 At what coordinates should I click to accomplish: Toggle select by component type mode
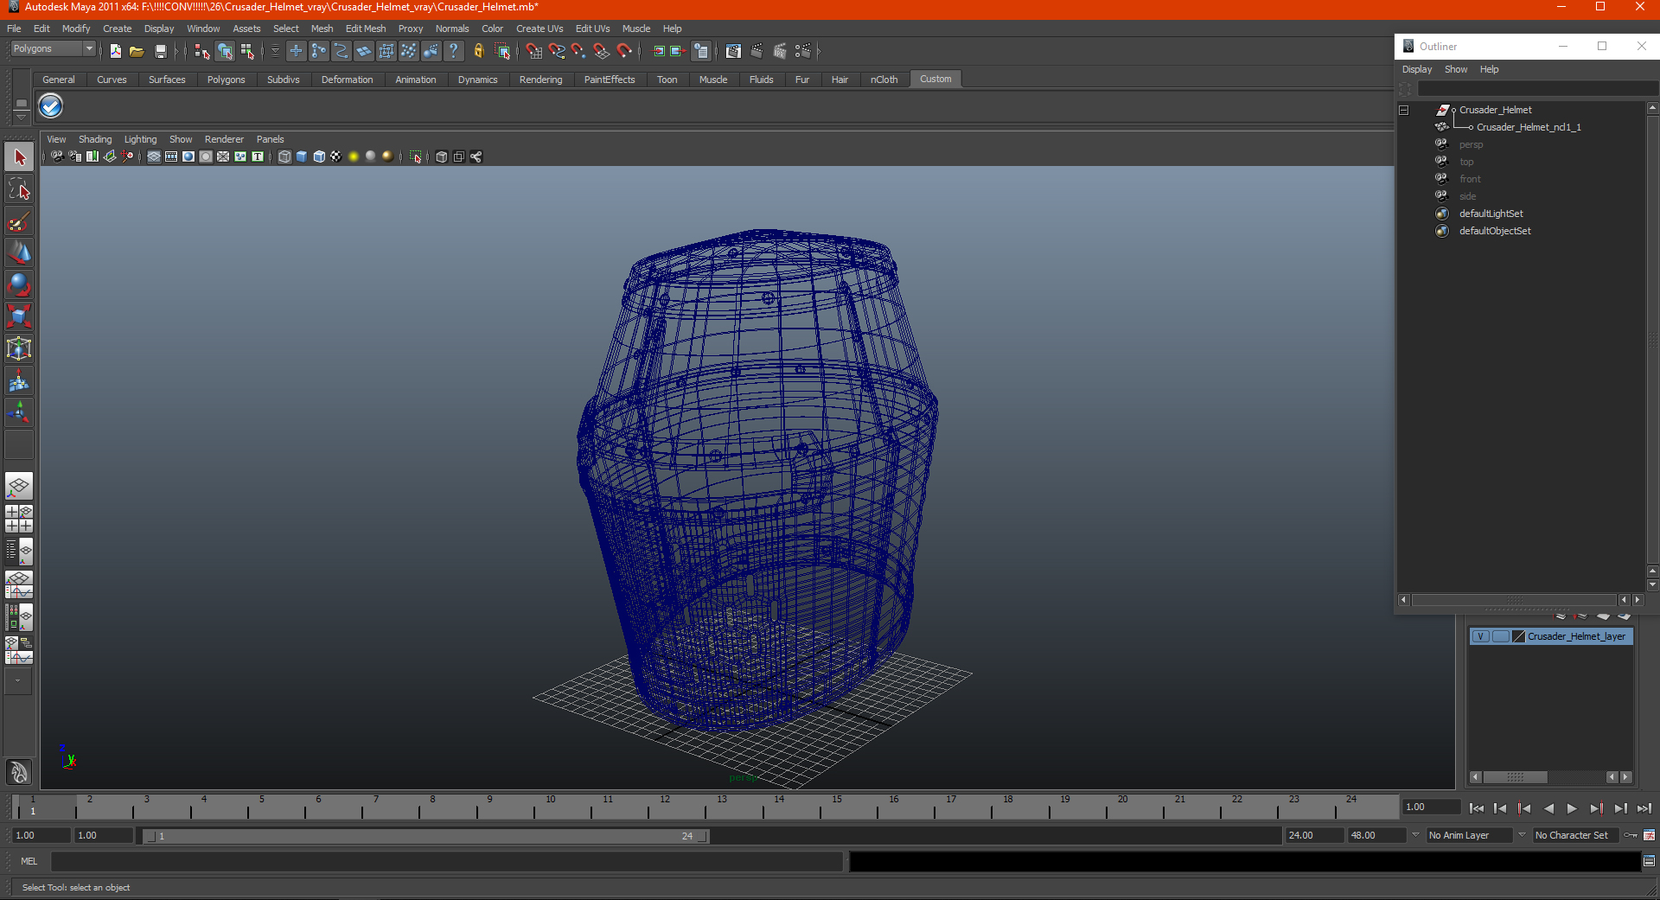(x=248, y=52)
